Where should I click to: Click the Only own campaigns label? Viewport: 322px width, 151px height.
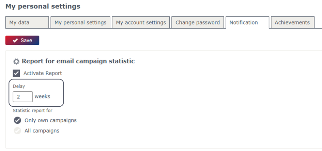50,120
